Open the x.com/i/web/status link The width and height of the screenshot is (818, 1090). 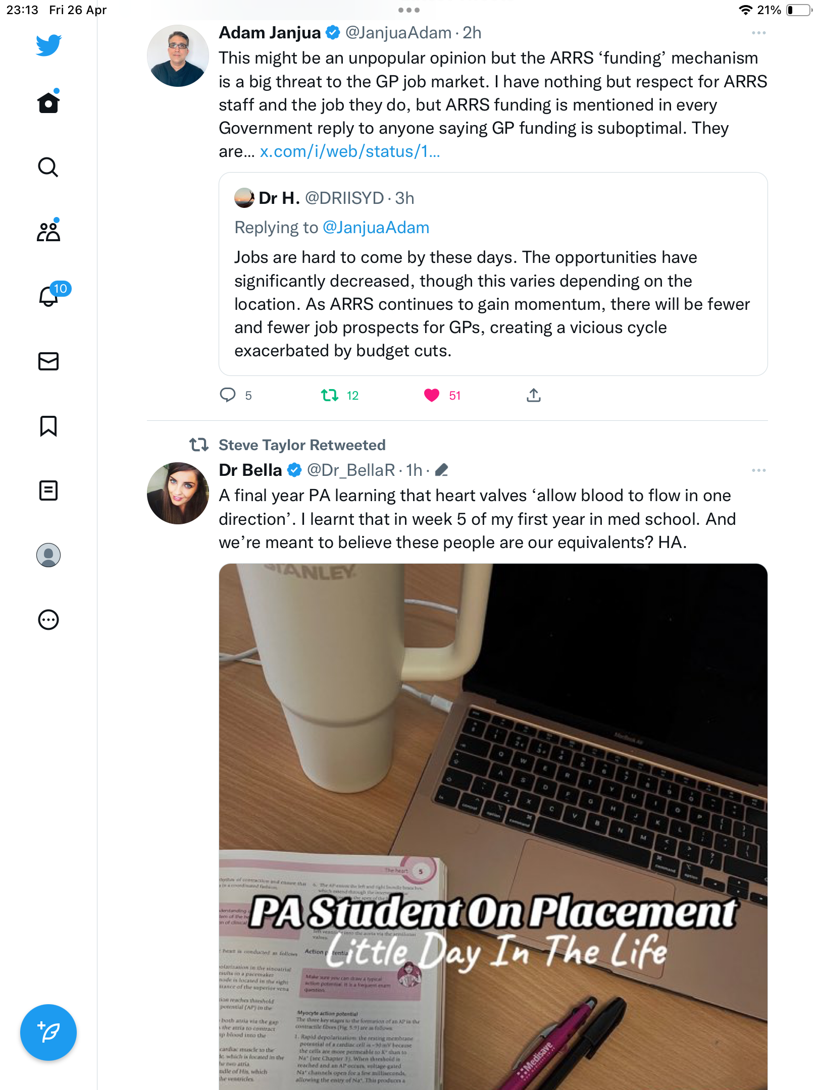point(350,151)
